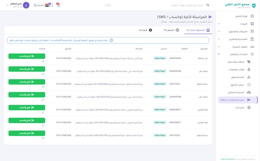Click checkmark under LAB-2024-0154 row button
Screen dimensions: 260x161
click(x=43, y=112)
